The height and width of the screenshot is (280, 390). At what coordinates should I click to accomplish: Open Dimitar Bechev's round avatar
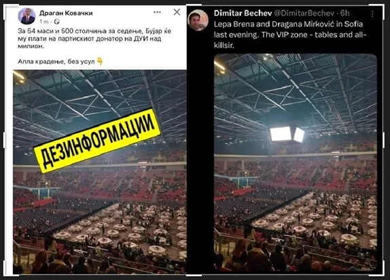point(198,20)
